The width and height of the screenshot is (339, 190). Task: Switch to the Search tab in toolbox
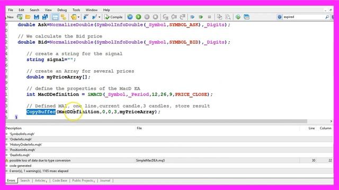pos(25,180)
